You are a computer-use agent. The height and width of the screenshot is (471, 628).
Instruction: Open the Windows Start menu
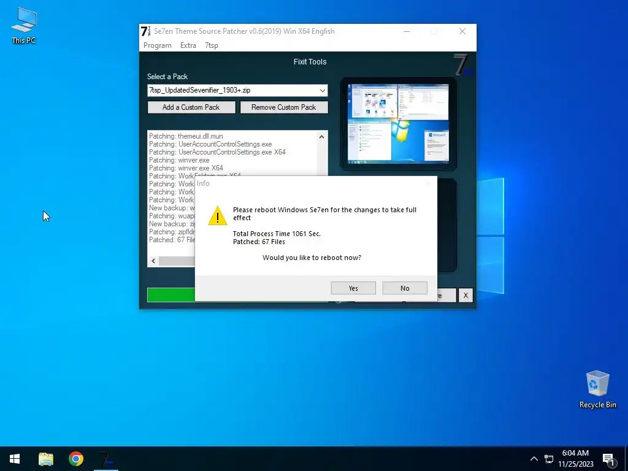(x=15, y=459)
